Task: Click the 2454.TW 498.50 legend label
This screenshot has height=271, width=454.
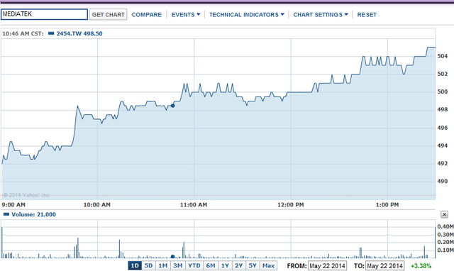Action: (x=79, y=33)
